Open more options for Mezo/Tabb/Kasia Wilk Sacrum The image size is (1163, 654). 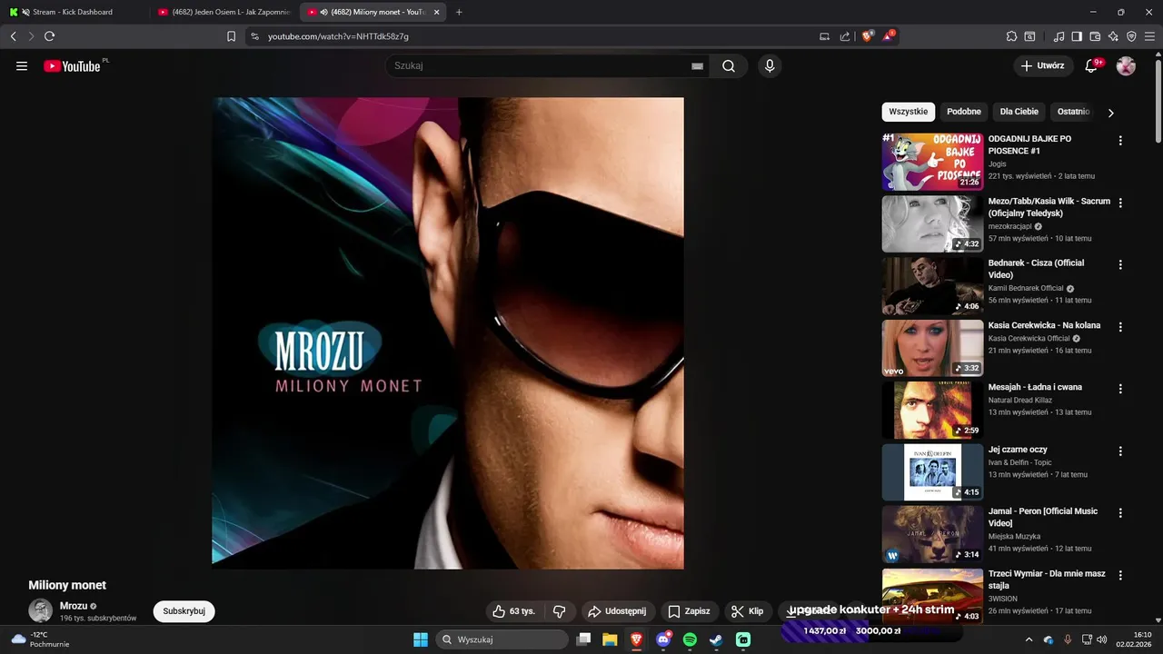(x=1120, y=203)
